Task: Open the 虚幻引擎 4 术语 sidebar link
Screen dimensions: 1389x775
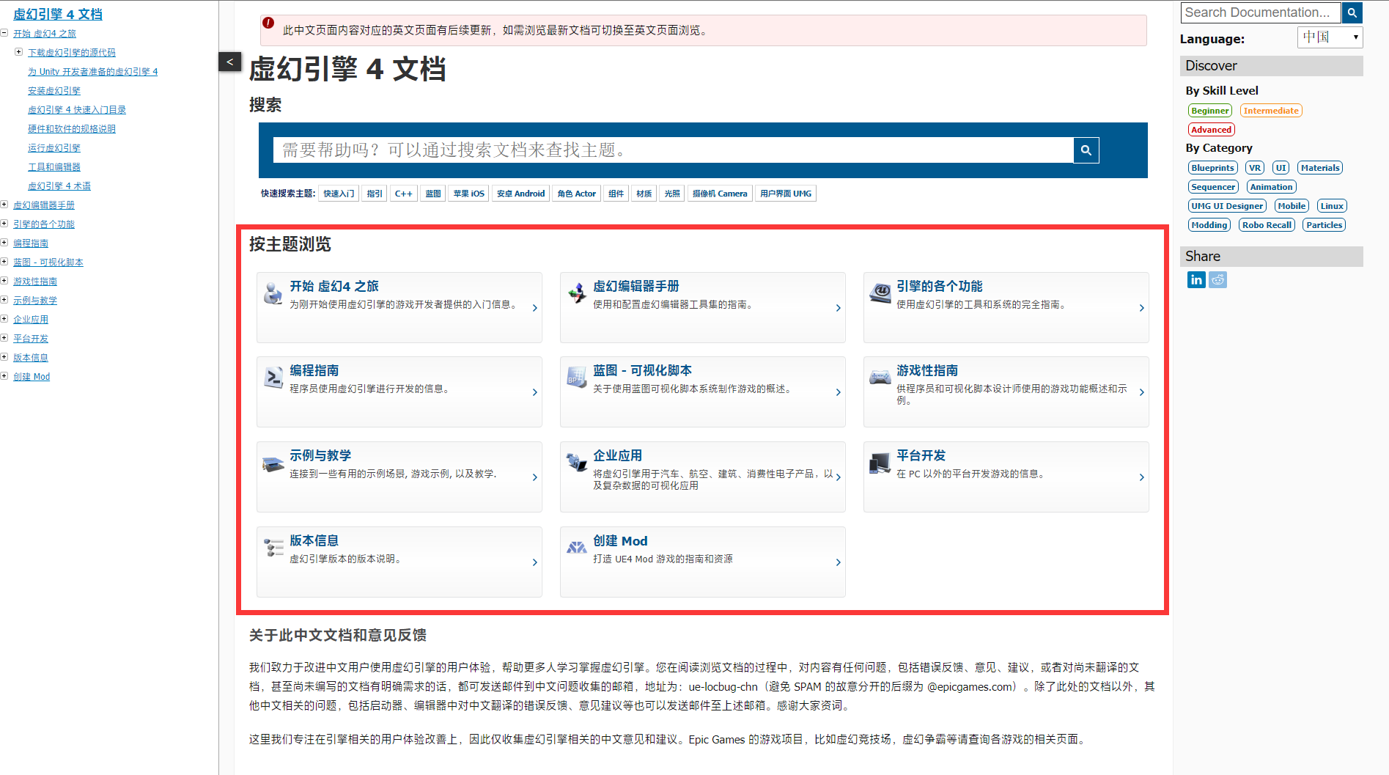Action: point(59,186)
